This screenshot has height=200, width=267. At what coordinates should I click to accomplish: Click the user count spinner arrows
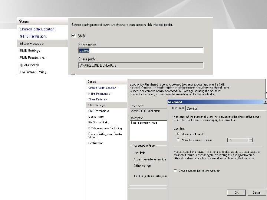pos(251,140)
